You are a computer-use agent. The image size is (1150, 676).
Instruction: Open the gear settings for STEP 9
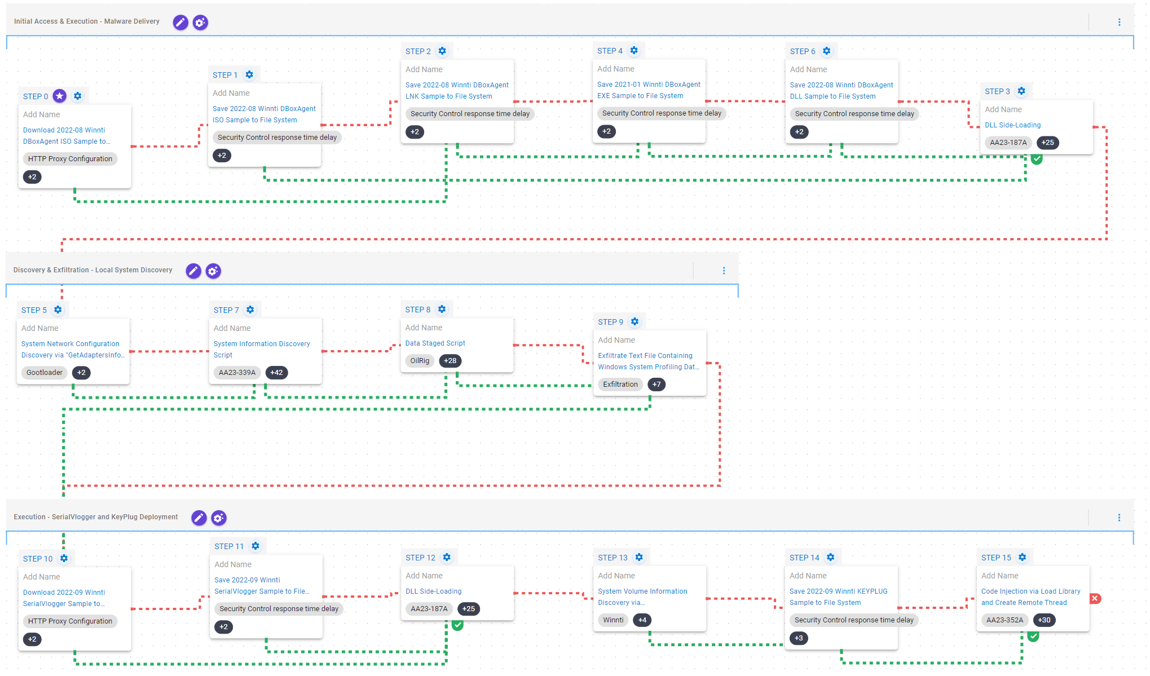click(635, 321)
